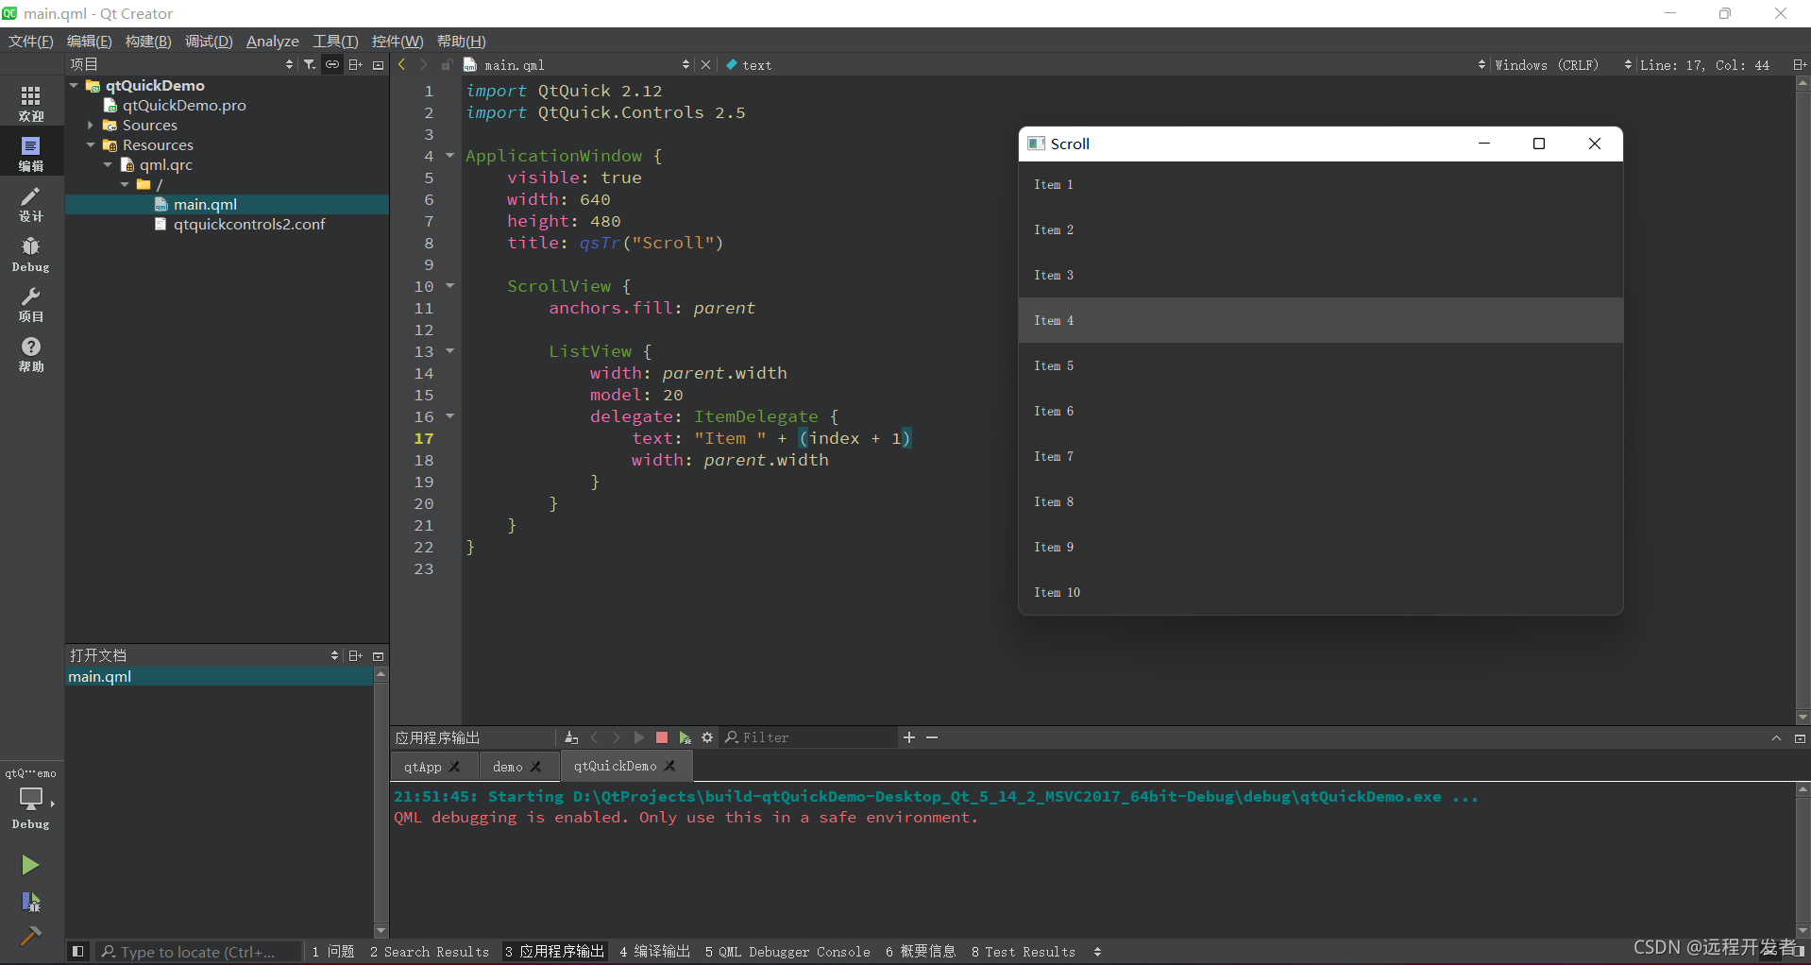1811x965 pixels.
Task: Open the Debug mode in left sidebar
Action: pos(31,254)
